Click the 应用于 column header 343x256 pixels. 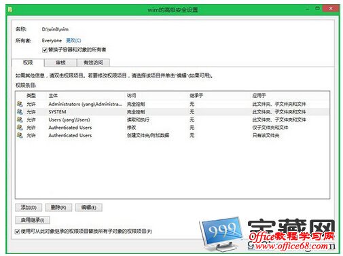[x=259, y=96]
